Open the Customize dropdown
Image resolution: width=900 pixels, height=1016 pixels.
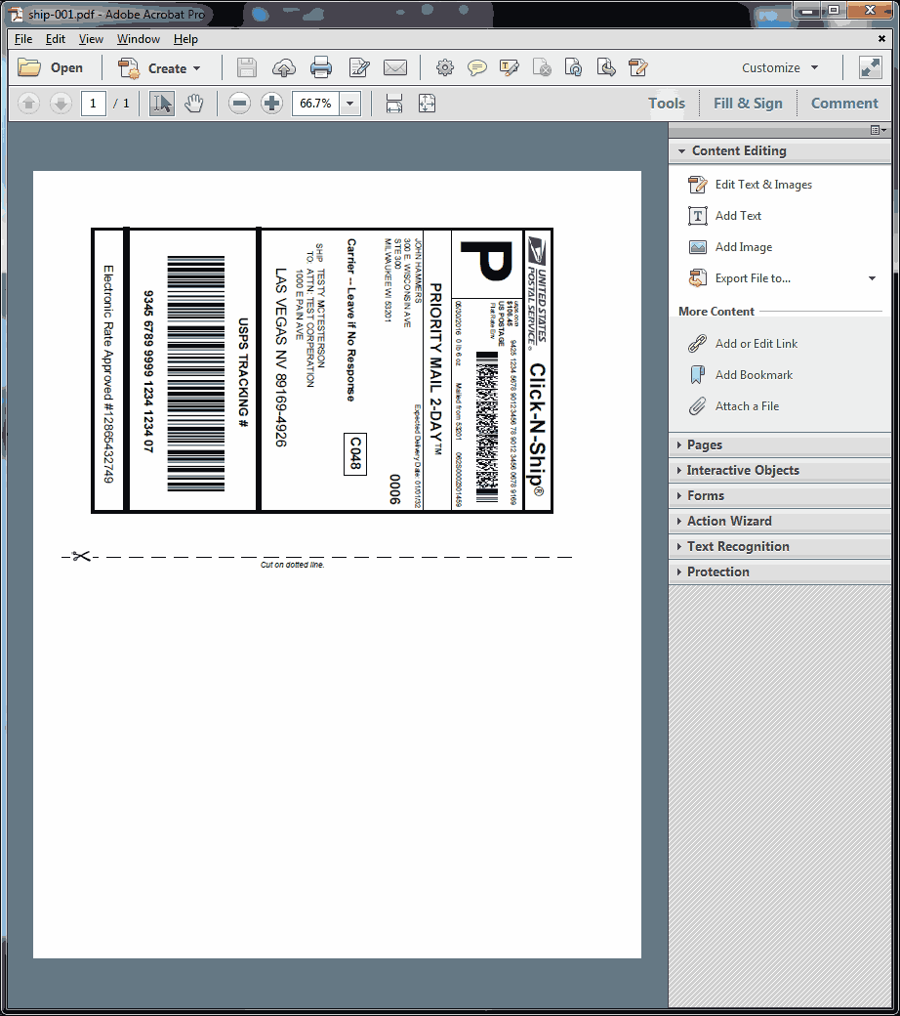point(780,67)
